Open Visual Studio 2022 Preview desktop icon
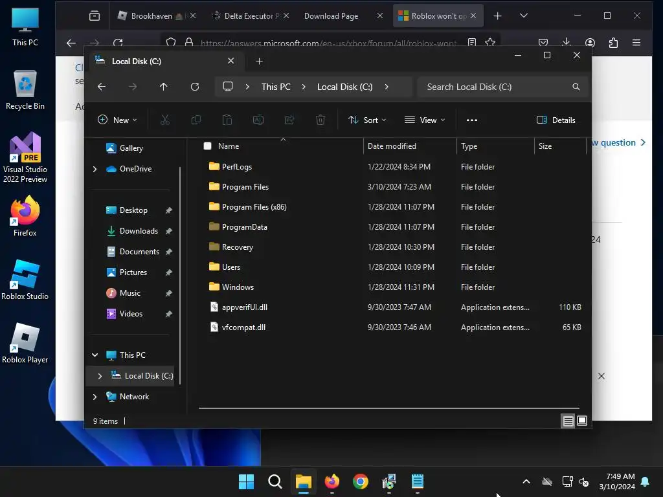The width and height of the screenshot is (663, 497). [25, 158]
